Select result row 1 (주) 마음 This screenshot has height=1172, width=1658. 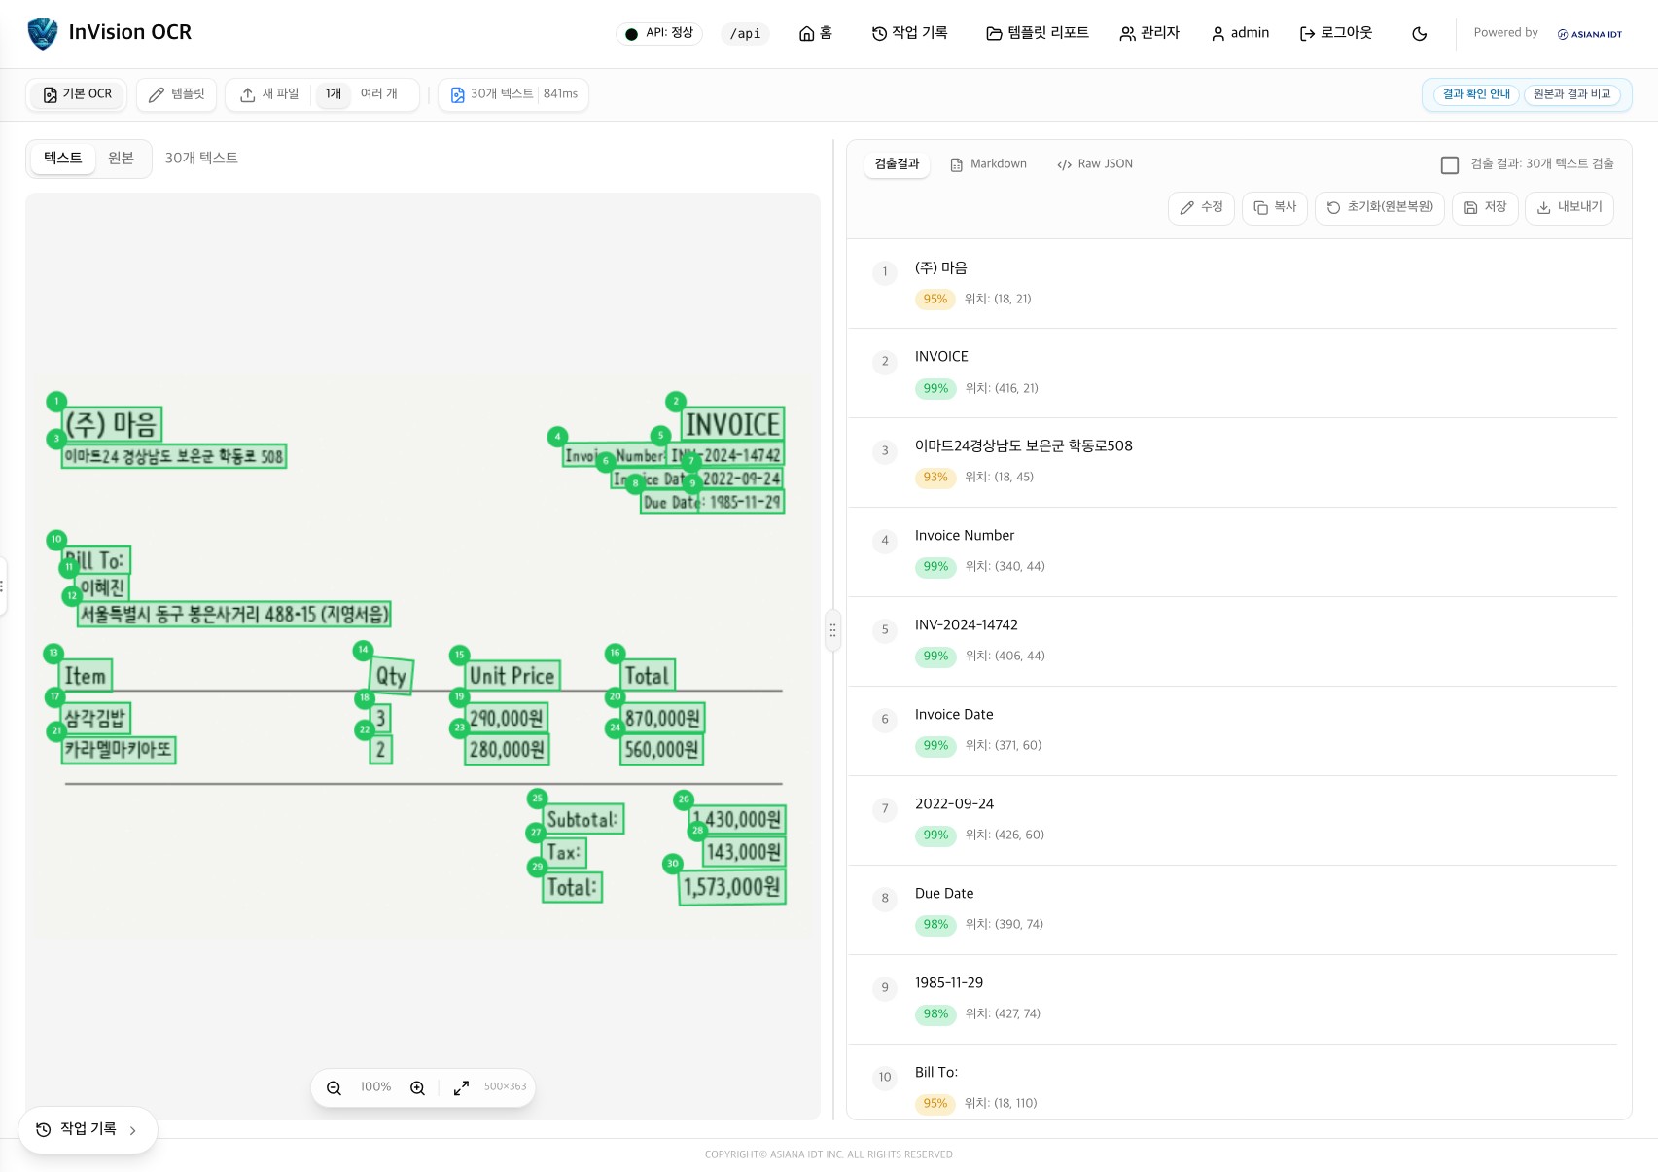[x=1232, y=283]
